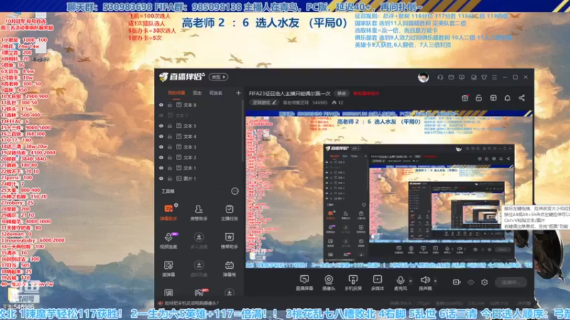Open the mode switch pill beside logo

click(219, 77)
